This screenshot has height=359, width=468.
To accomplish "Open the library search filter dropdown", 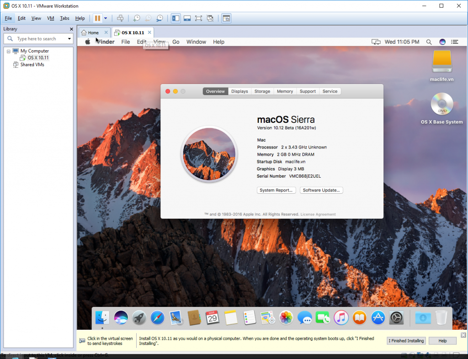I will click(x=69, y=38).
